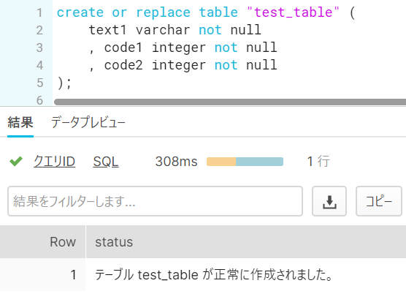Switch to the データプレビュー tab
Viewport: 406px width, 294px height.
[88, 122]
